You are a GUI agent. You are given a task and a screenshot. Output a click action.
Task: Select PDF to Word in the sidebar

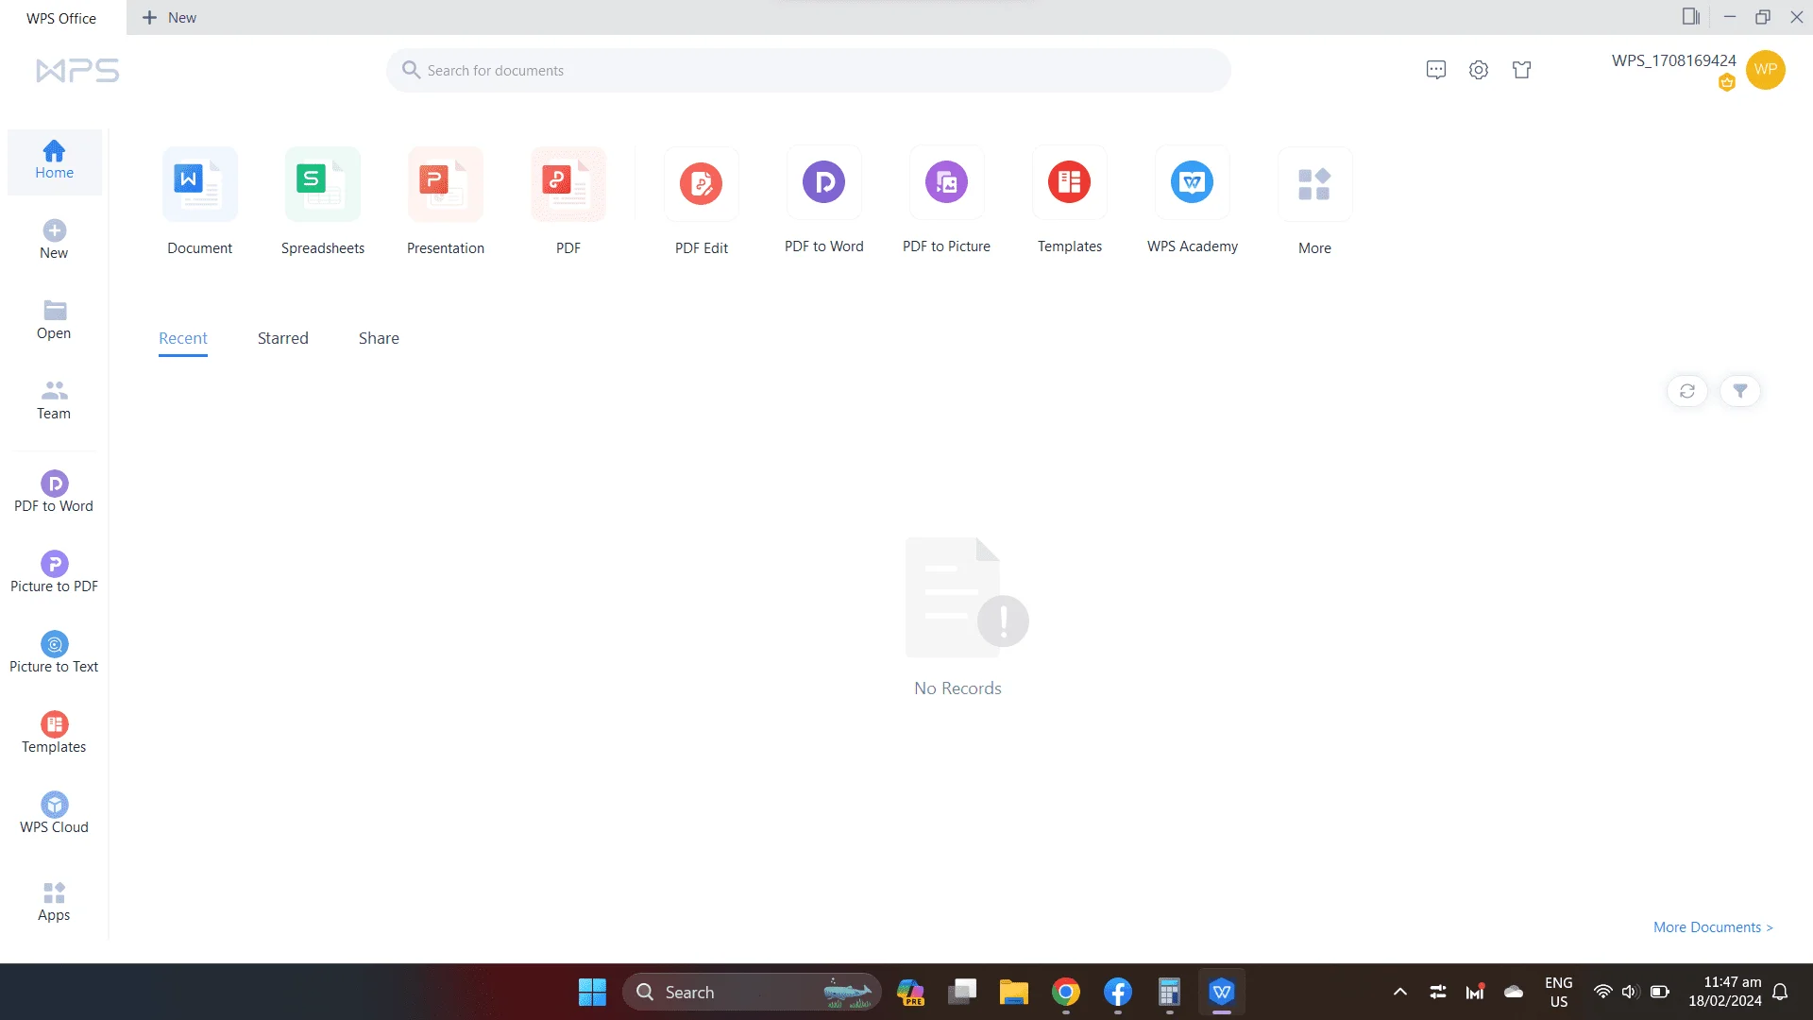[x=54, y=493]
